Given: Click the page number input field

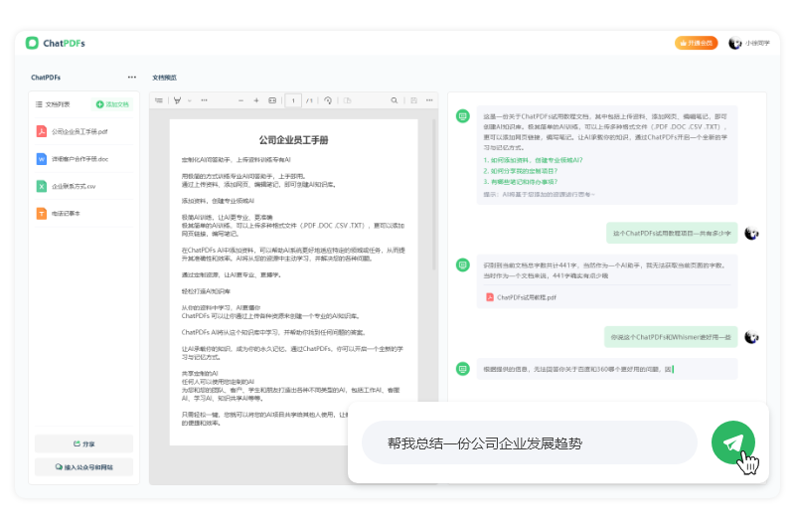Looking at the screenshot, I should tap(293, 100).
